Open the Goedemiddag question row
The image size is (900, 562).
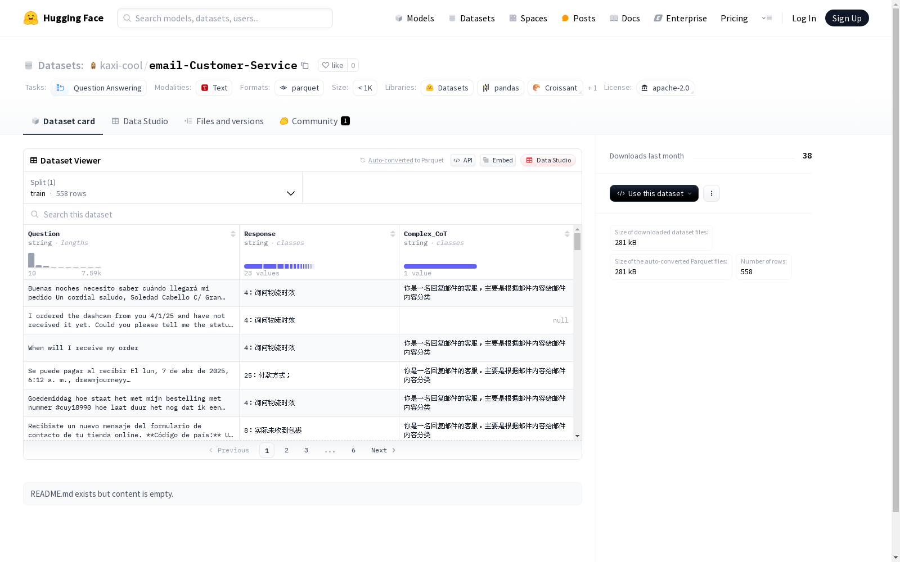(x=298, y=403)
